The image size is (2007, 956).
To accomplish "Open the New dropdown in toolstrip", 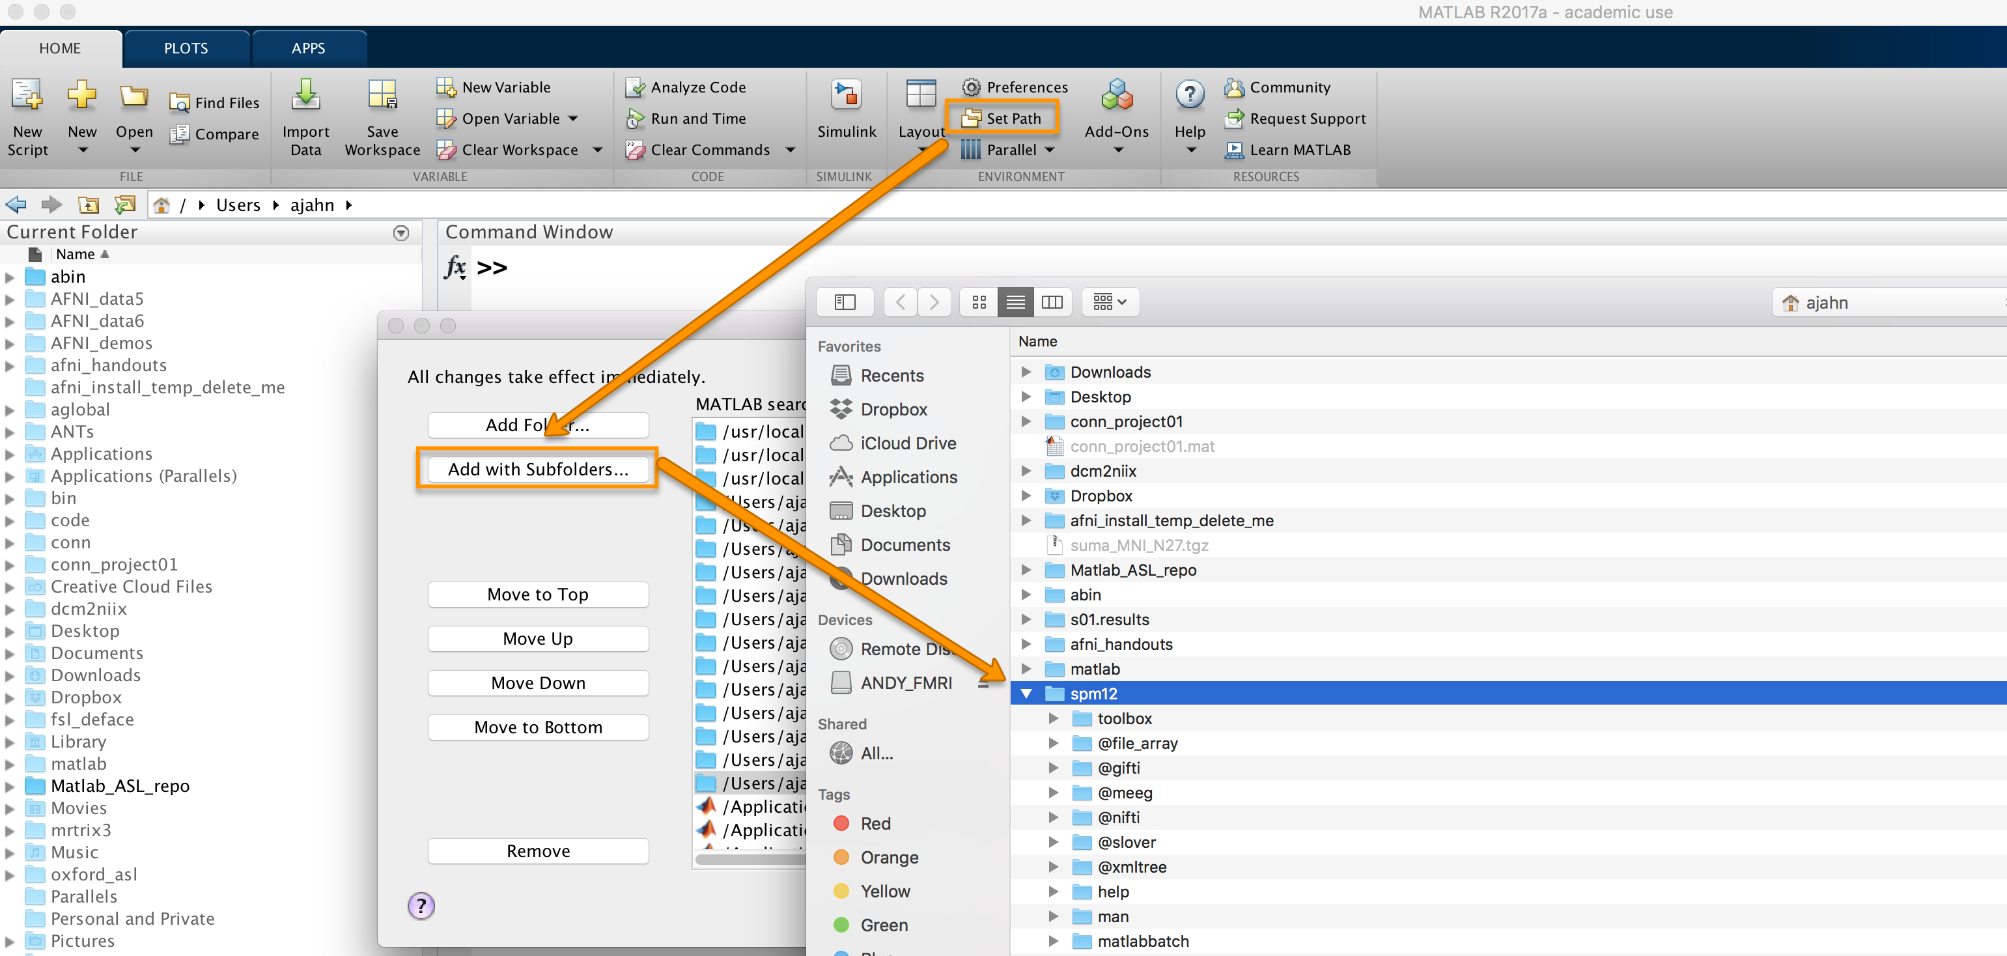I will coord(82,150).
